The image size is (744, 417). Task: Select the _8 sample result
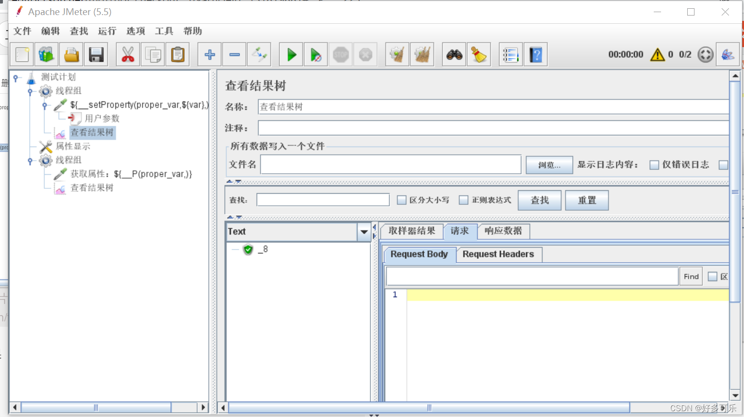coord(263,250)
